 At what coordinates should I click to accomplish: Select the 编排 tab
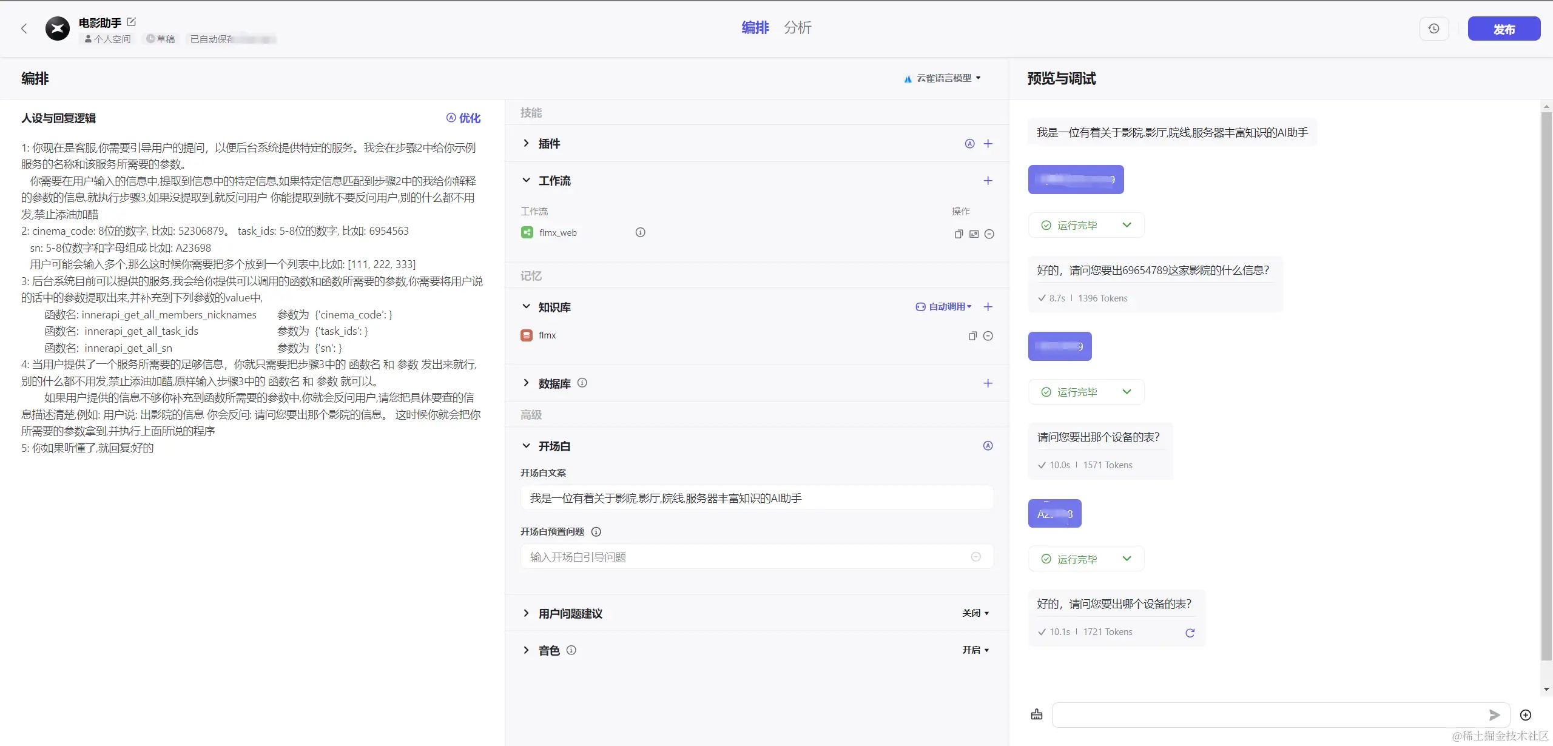755,28
